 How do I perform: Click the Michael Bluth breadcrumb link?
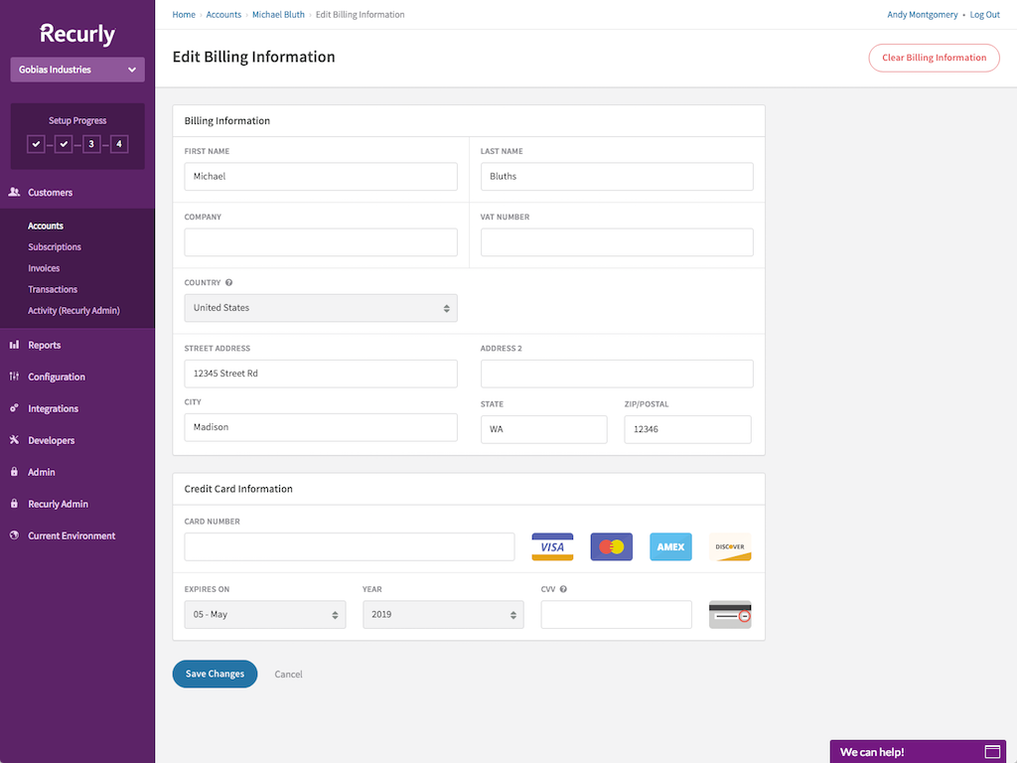[x=278, y=14]
